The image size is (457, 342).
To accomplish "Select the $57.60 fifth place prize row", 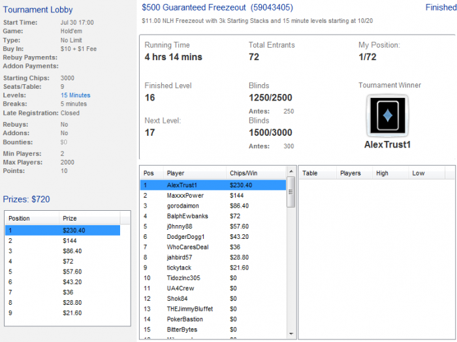I will pos(63,272).
